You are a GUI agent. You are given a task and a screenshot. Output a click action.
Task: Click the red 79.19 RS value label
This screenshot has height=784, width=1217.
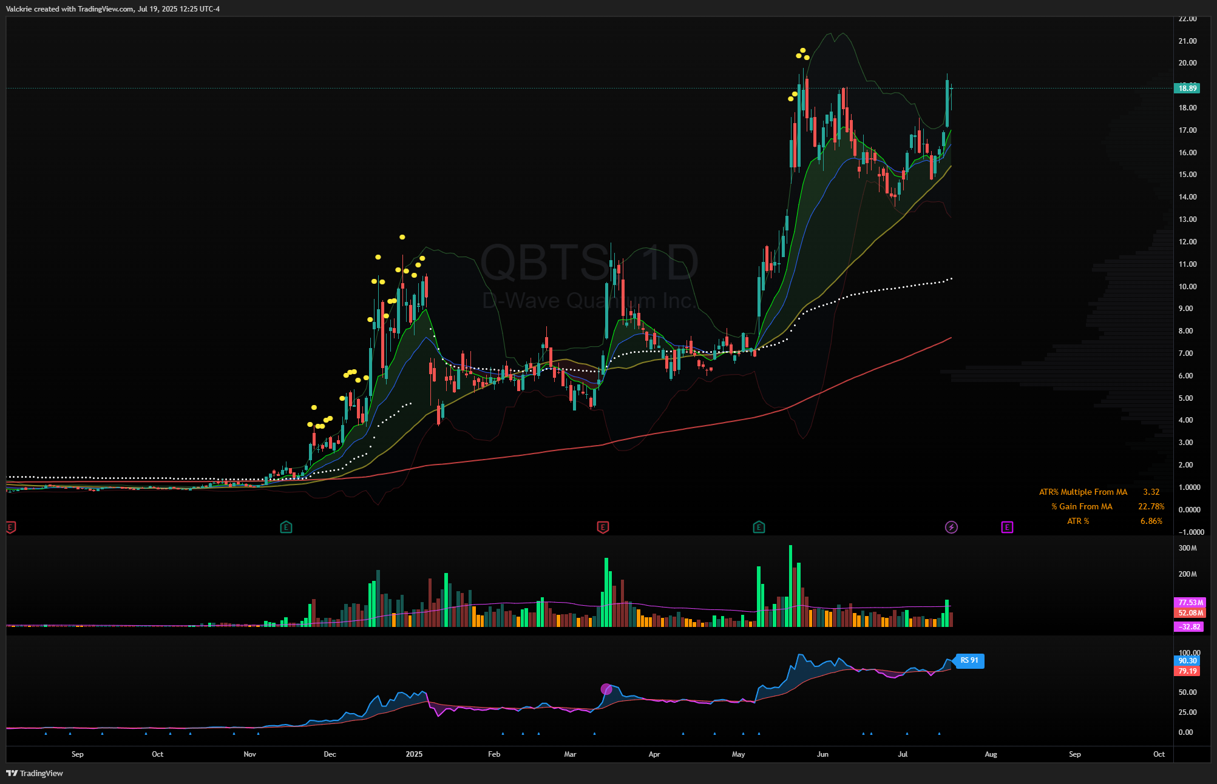pos(1187,671)
